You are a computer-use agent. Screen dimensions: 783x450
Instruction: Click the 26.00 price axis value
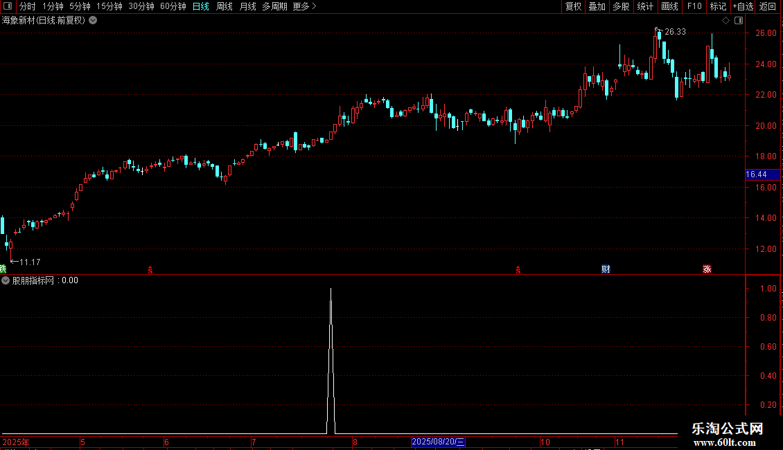click(x=766, y=33)
